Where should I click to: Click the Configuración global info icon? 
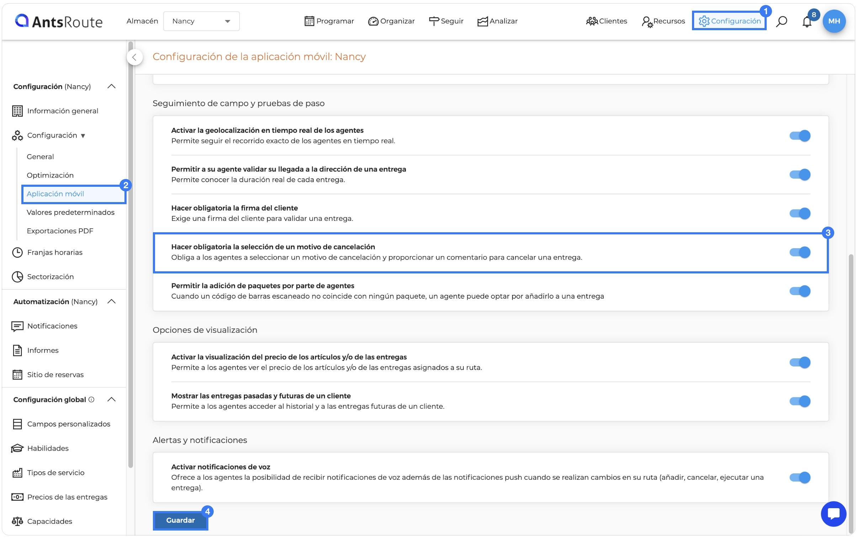pos(91,400)
